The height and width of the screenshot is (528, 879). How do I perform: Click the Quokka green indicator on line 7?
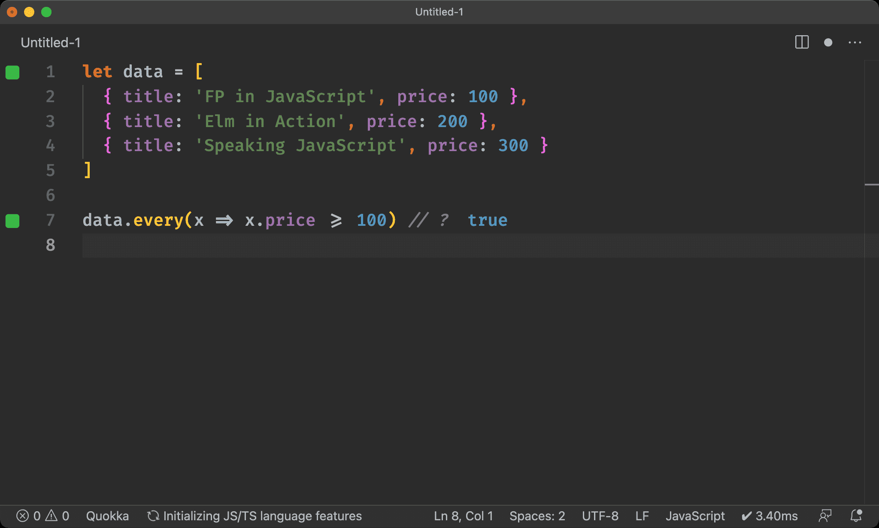pyautogui.click(x=12, y=221)
